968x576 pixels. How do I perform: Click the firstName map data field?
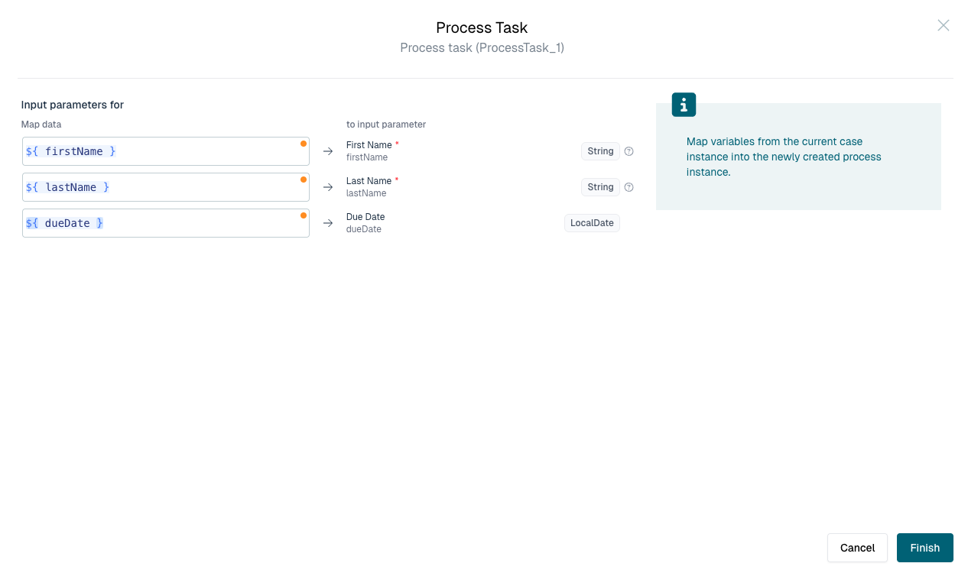pos(166,151)
